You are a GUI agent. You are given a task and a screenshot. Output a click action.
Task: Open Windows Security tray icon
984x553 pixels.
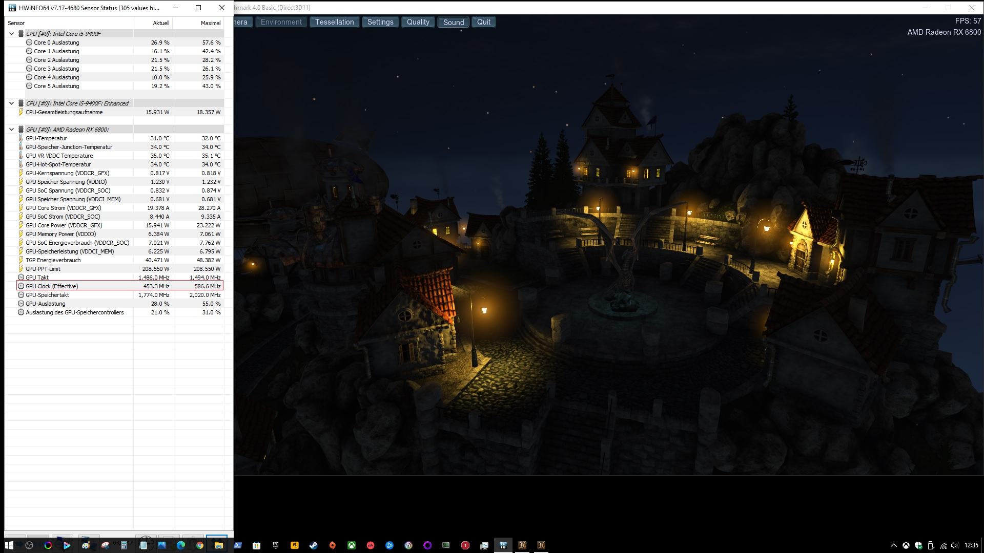[x=918, y=545]
